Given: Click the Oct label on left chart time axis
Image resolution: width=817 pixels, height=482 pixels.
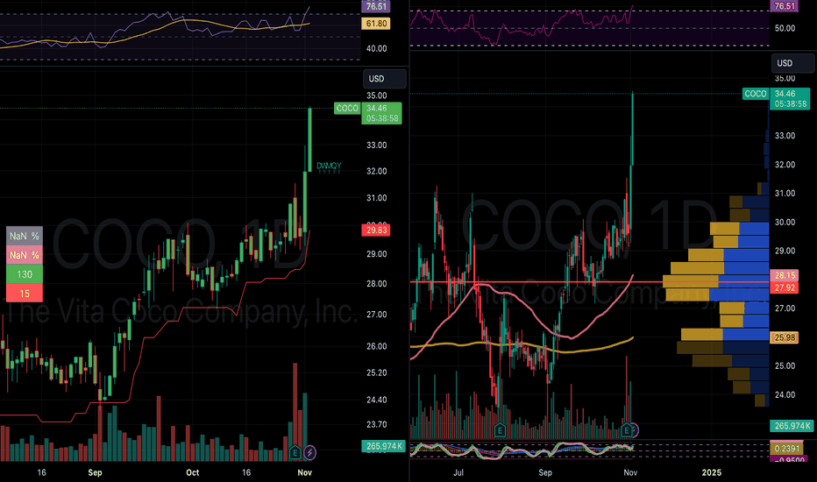Looking at the screenshot, I should (x=192, y=472).
